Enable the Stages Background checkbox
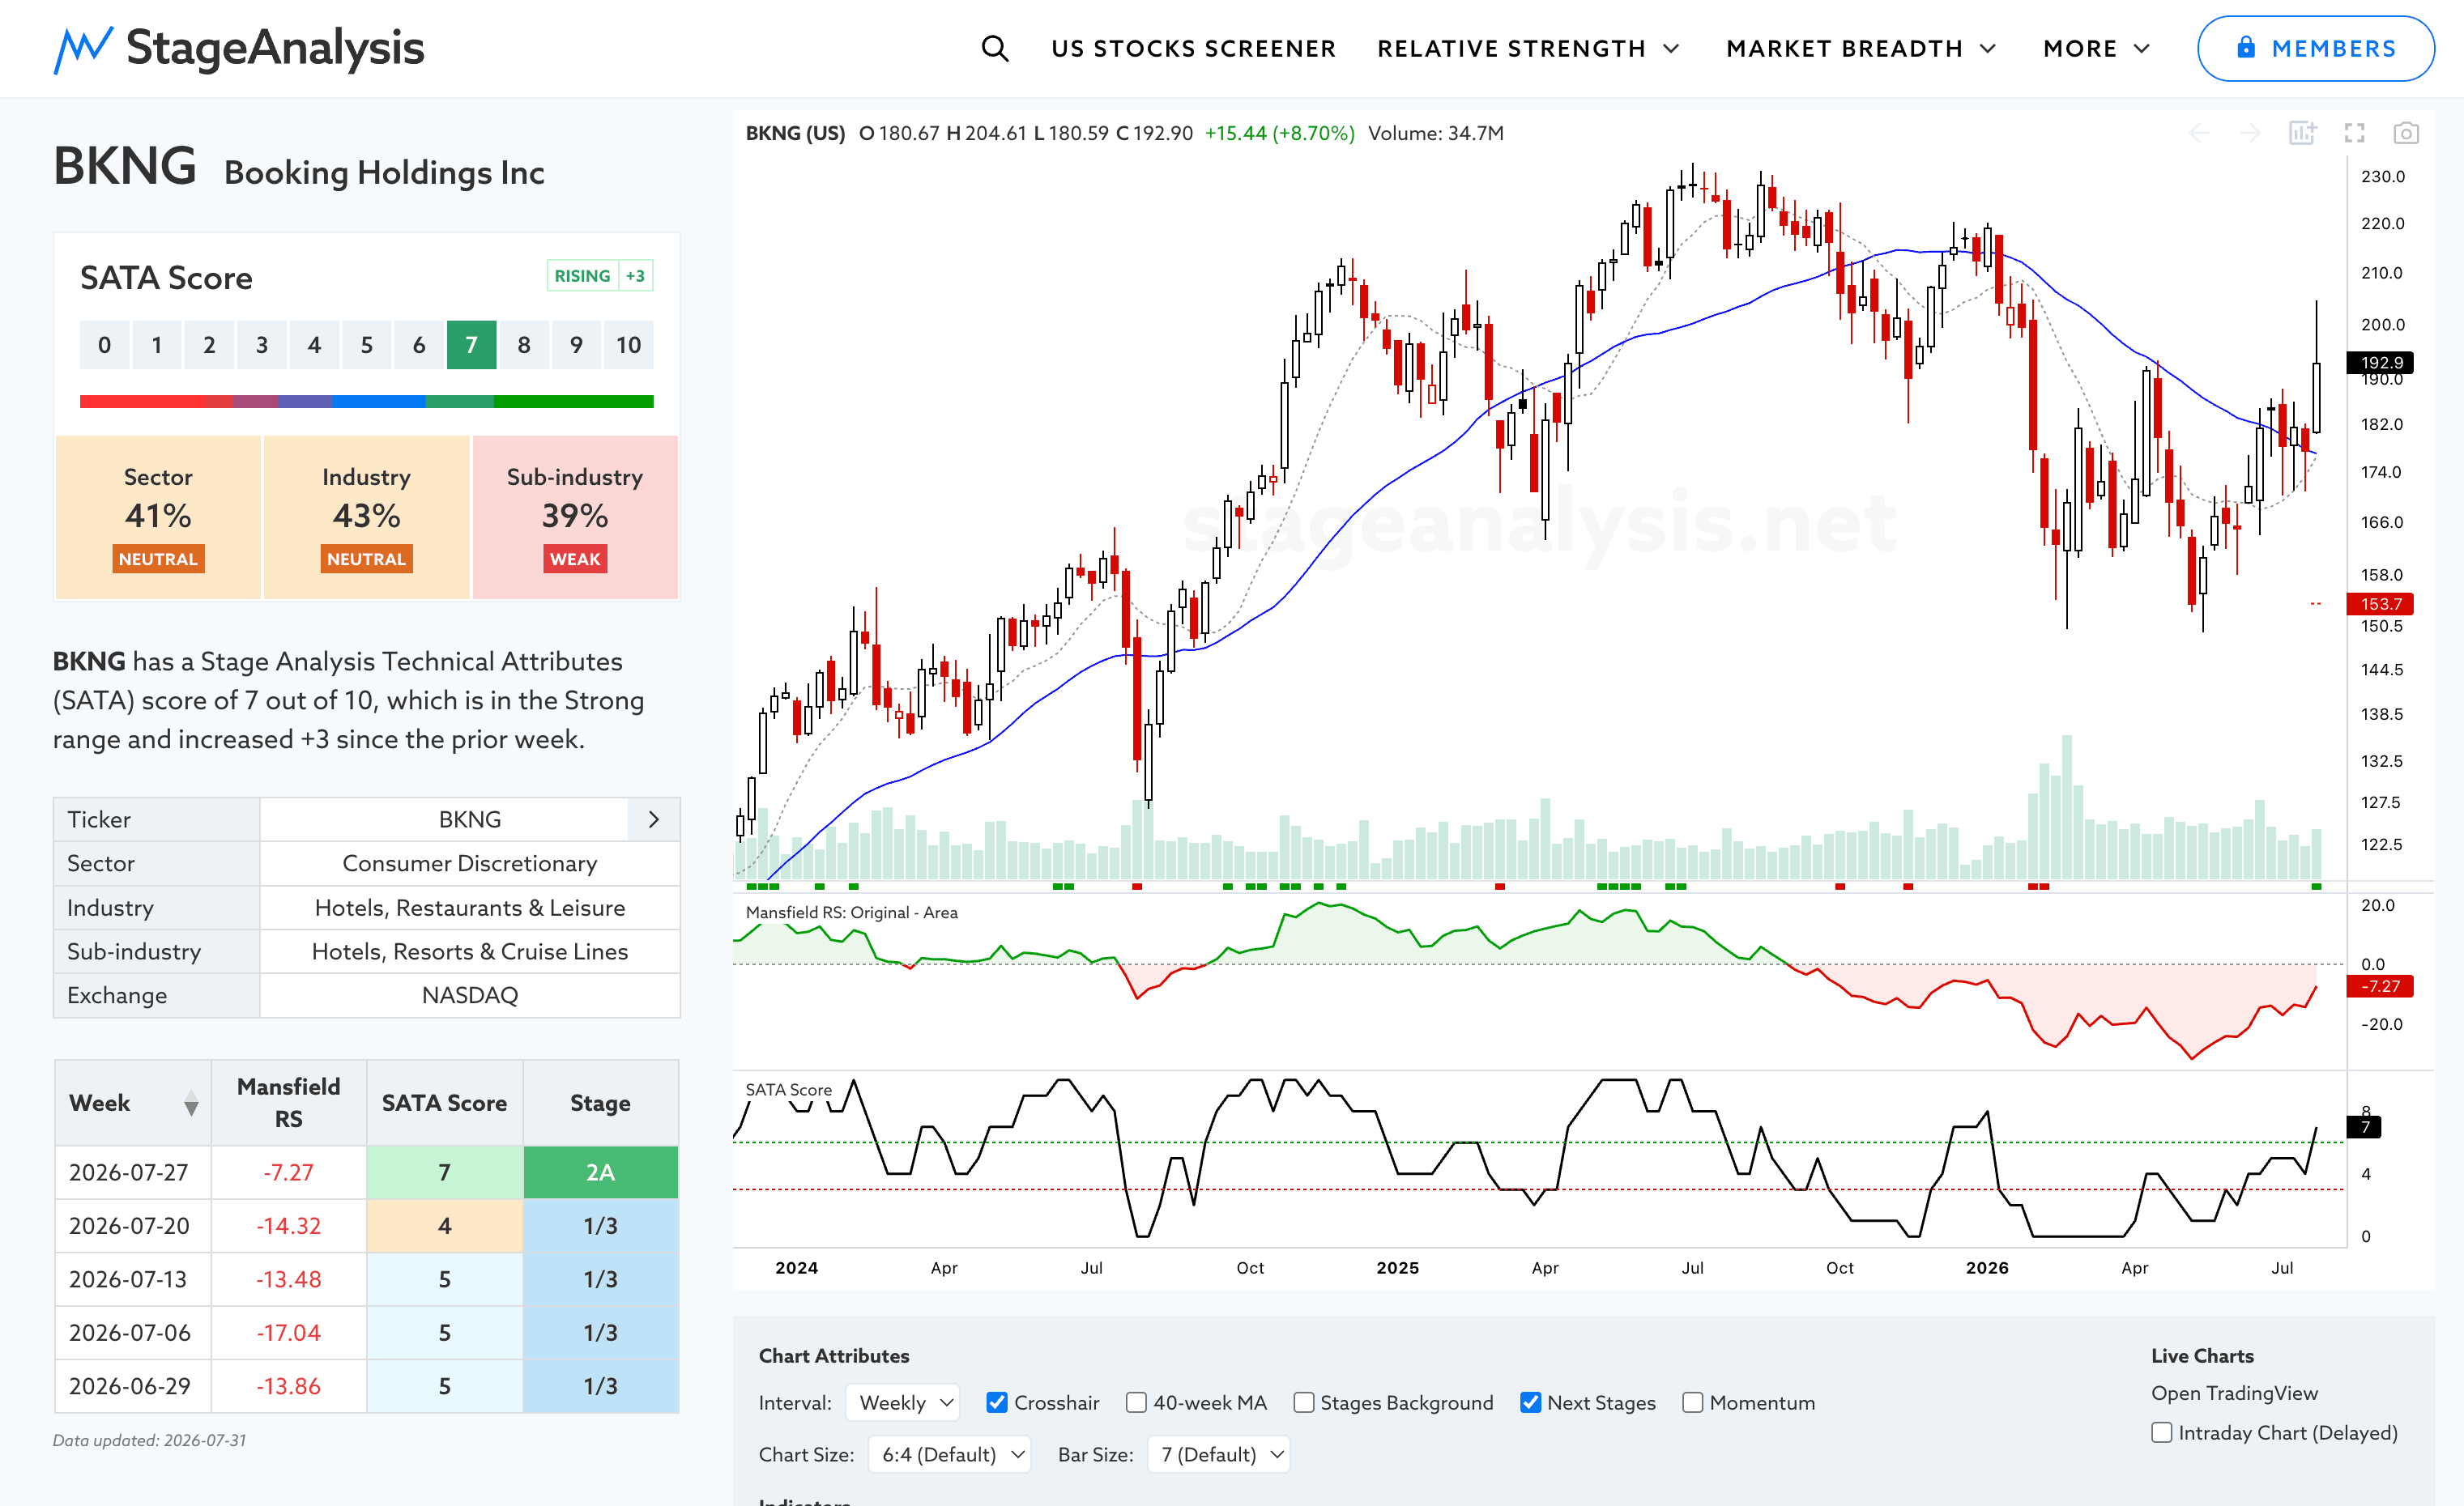 point(1303,1402)
